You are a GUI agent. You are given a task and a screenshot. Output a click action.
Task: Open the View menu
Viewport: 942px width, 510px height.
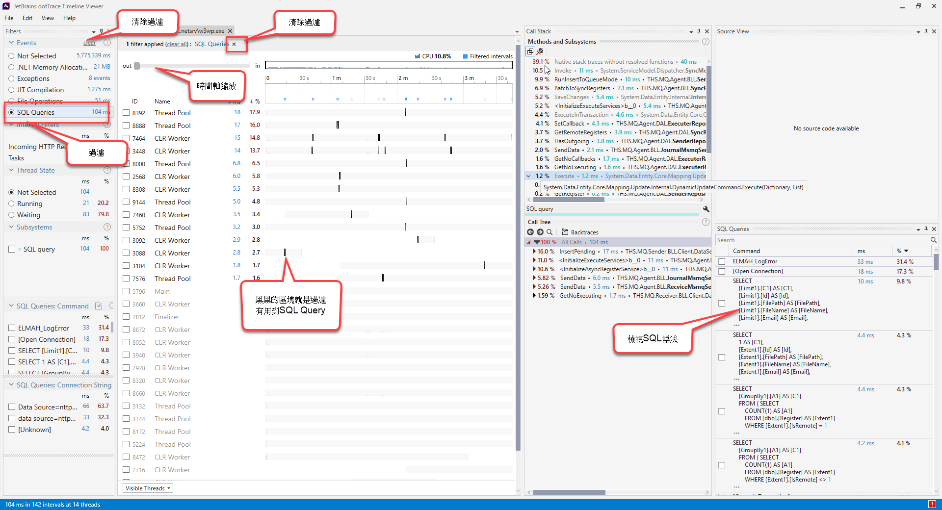pyautogui.click(x=47, y=18)
